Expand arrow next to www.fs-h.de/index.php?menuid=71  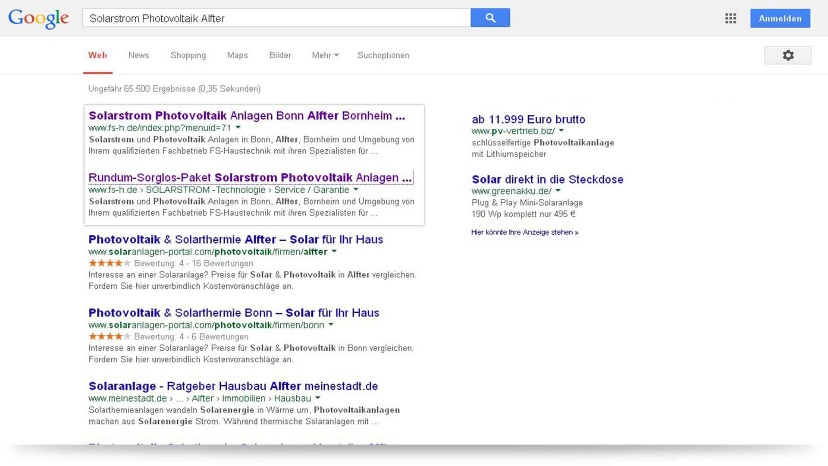[x=238, y=127]
